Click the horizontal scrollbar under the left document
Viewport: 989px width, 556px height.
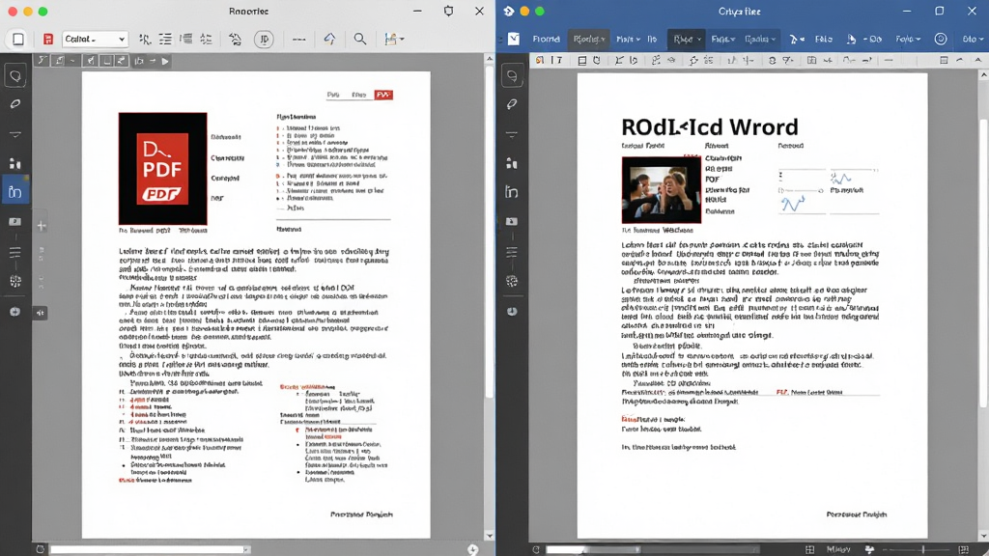click(150, 549)
